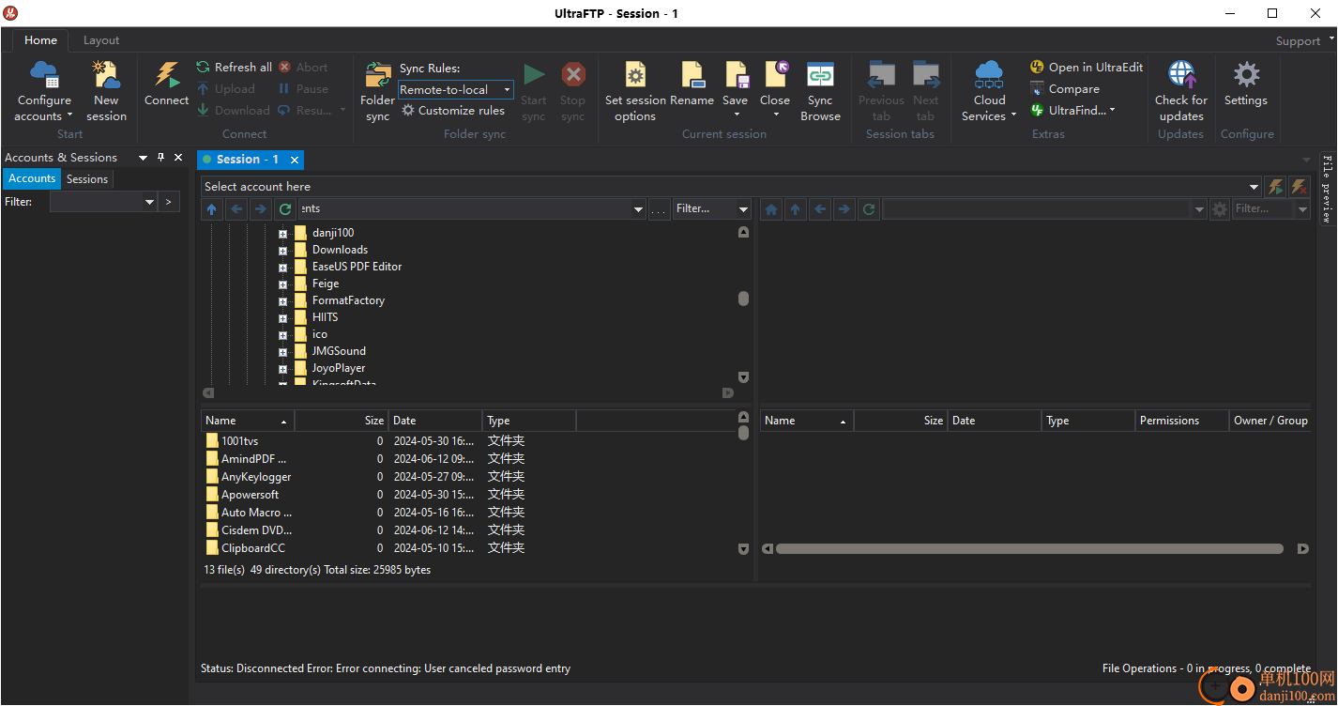
Task: Sort local list by Name column
Action: point(248,421)
